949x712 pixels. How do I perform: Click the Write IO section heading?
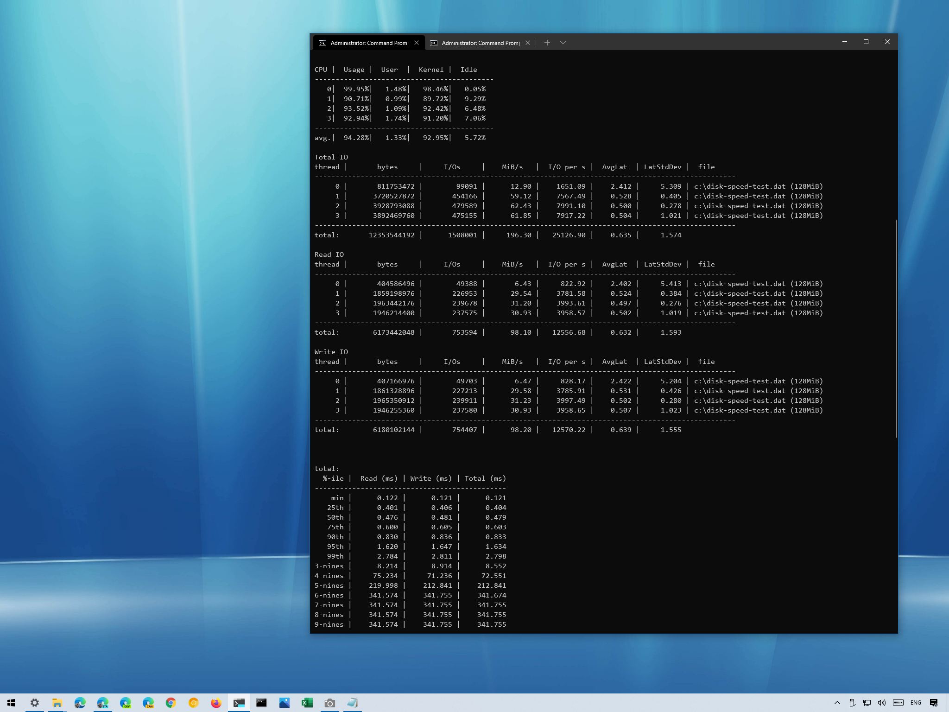pyautogui.click(x=331, y=352)
